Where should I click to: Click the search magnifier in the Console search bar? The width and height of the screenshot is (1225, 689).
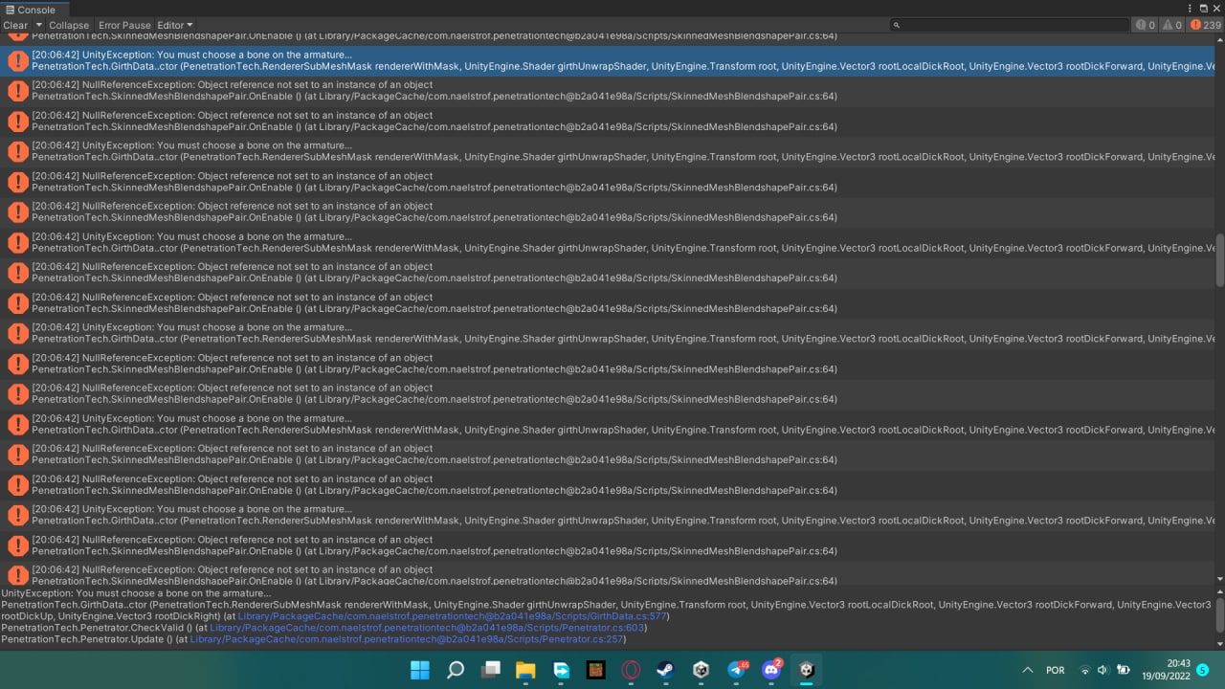pyautogui.click(x=896, y=26)
